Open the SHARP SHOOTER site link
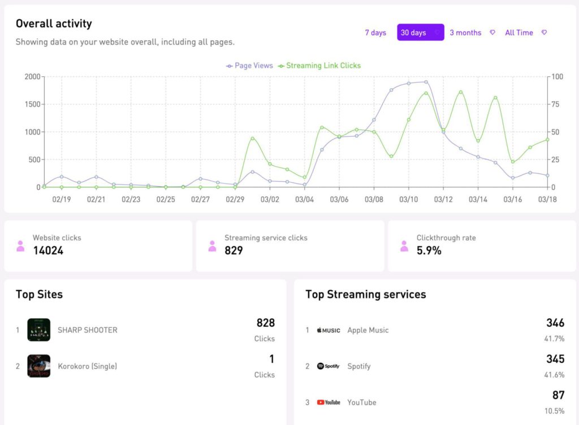Screen dimensions: 579x425 point(87,330)
